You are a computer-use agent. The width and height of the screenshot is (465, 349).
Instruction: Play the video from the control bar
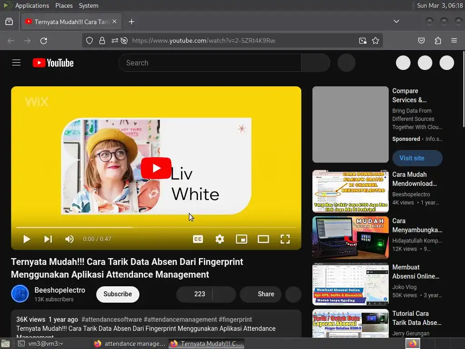[x=27, y=239]
